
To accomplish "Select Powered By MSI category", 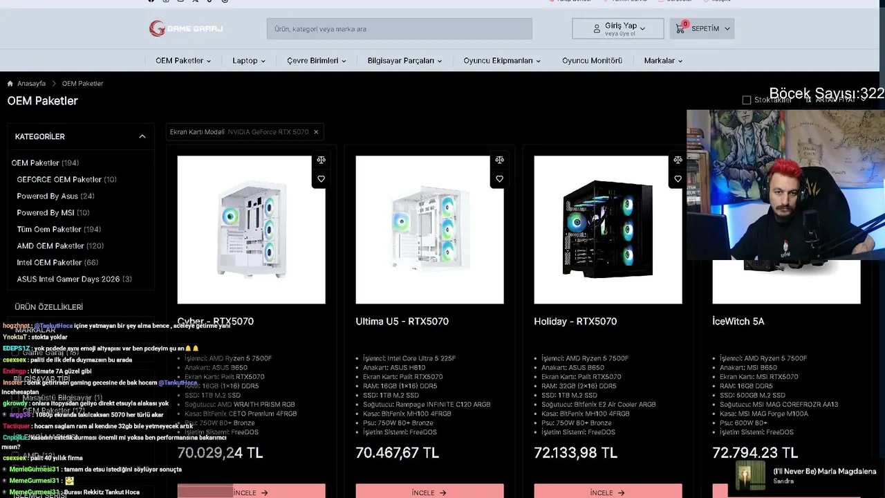I will [53, 213].
